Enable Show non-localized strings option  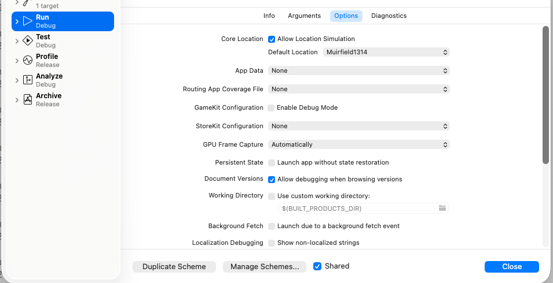[272, 243]
